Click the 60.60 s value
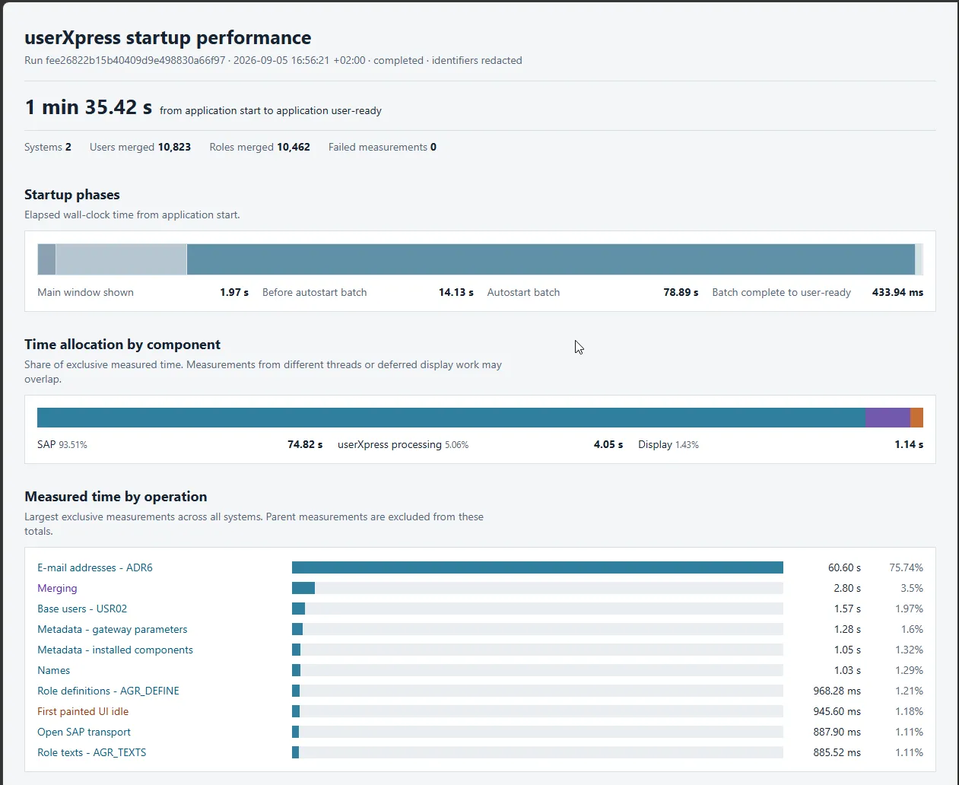Image resolution: width=959 pixels, height=785 pixels. tap(844, 567)
